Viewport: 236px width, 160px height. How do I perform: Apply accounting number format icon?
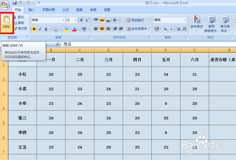157,29
